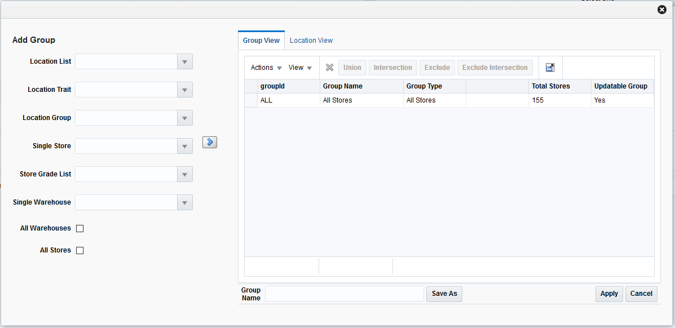
Task: Open the Location List dropdown arrow
Action: click(x=184, y=61)
